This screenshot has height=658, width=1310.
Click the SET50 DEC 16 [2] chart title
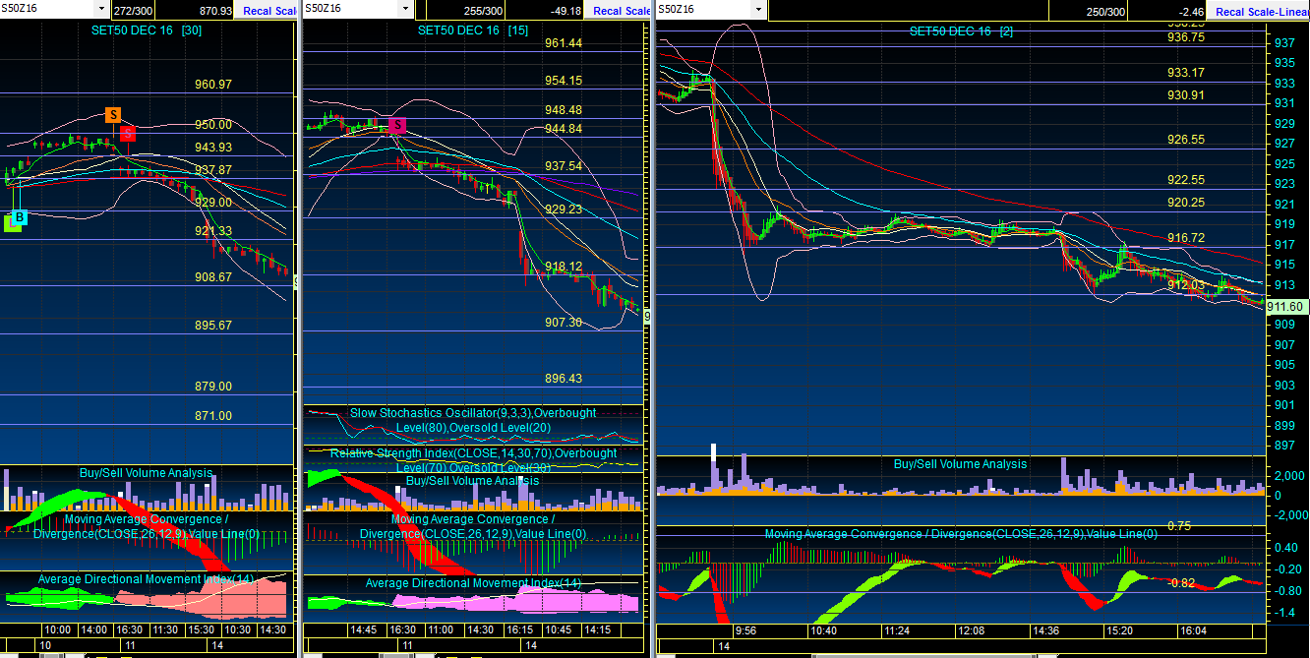tap(961, 31)
